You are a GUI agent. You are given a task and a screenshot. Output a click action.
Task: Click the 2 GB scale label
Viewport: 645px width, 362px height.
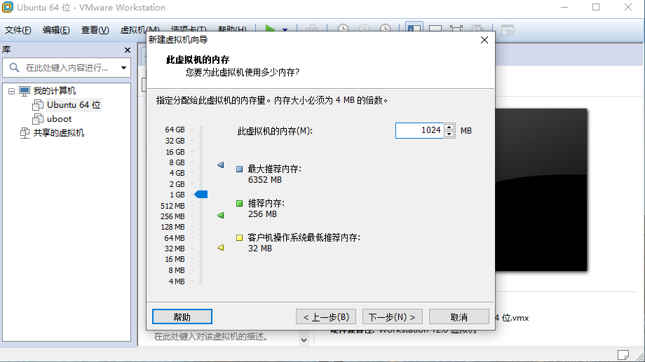[177, 184]
